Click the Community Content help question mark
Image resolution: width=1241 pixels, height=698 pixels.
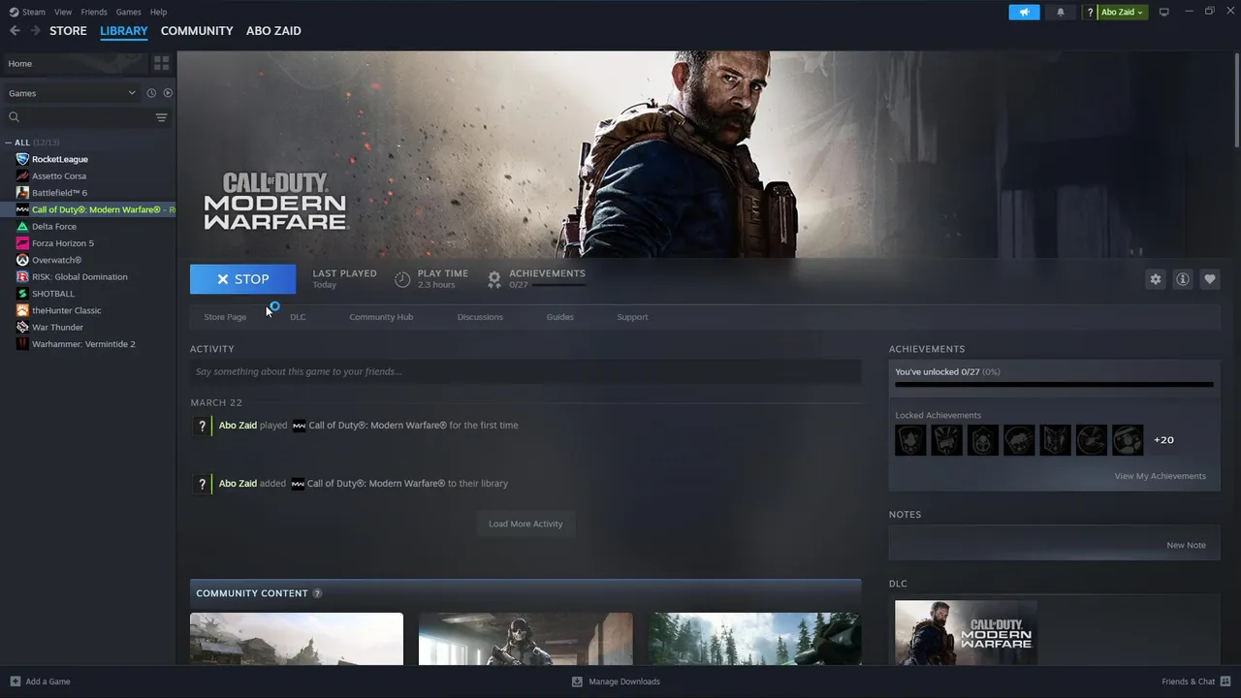(x=317, y=593)
